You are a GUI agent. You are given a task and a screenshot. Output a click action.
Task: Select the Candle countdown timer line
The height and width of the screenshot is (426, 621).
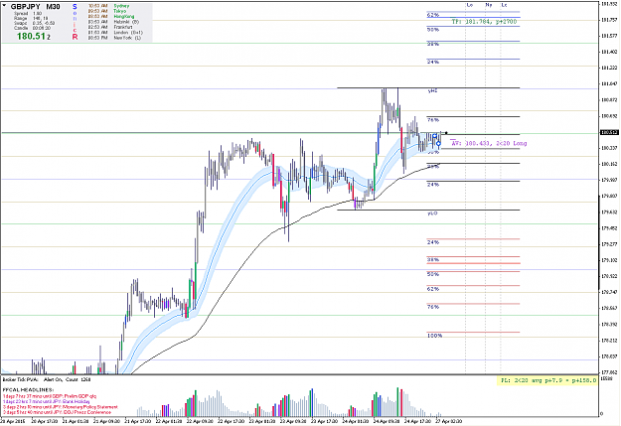[32, 28]
